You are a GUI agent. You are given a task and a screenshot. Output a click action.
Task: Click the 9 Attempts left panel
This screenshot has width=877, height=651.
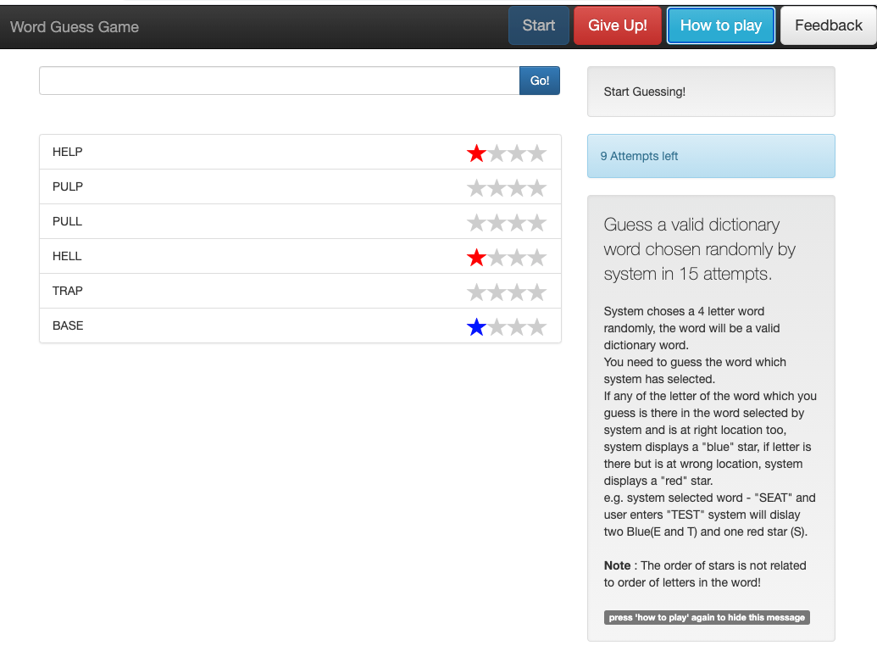710,156
